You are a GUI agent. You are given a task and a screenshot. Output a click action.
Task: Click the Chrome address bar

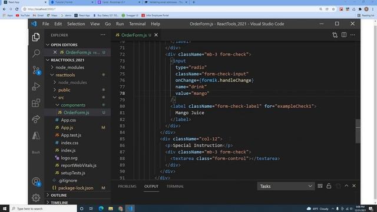click(x=168, y=9)
